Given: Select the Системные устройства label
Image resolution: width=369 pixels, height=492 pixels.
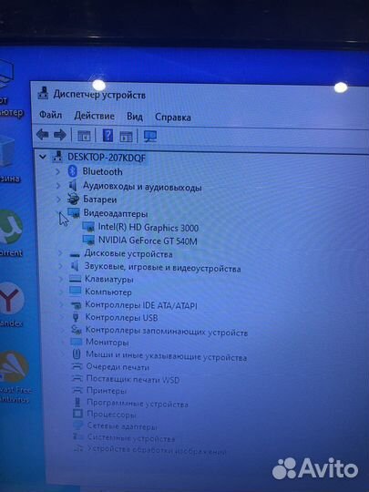Looking at the screenshot, I should coord(131,438).
